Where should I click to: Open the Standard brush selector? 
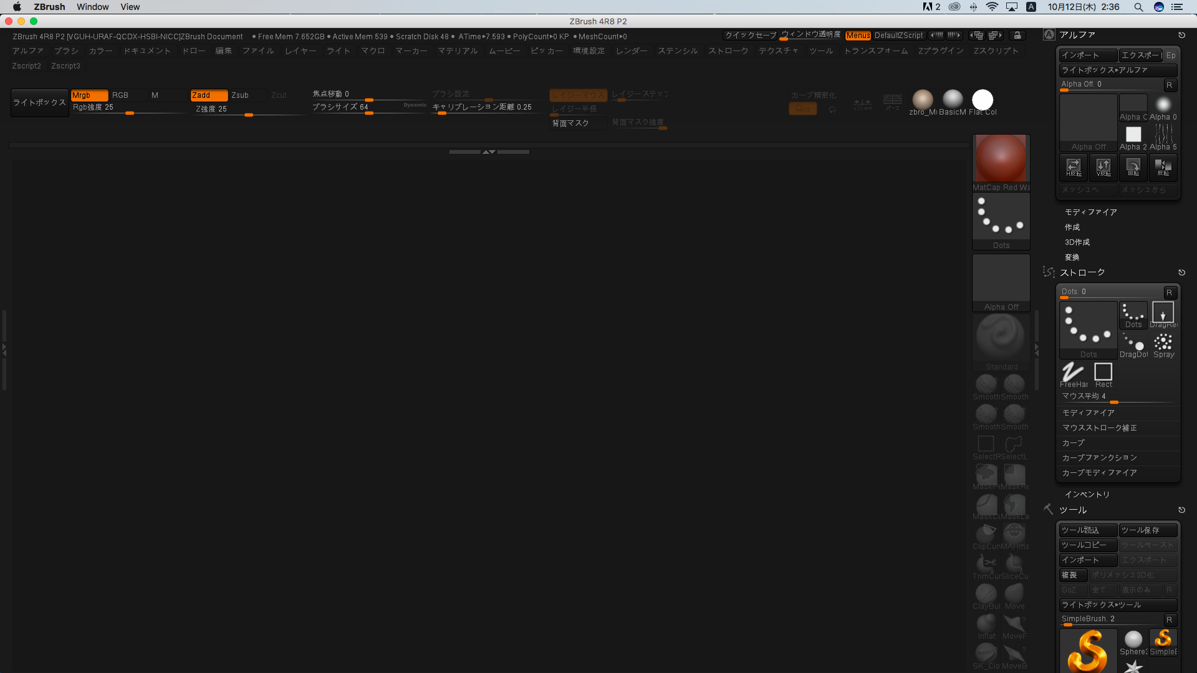coord(1001,338)
